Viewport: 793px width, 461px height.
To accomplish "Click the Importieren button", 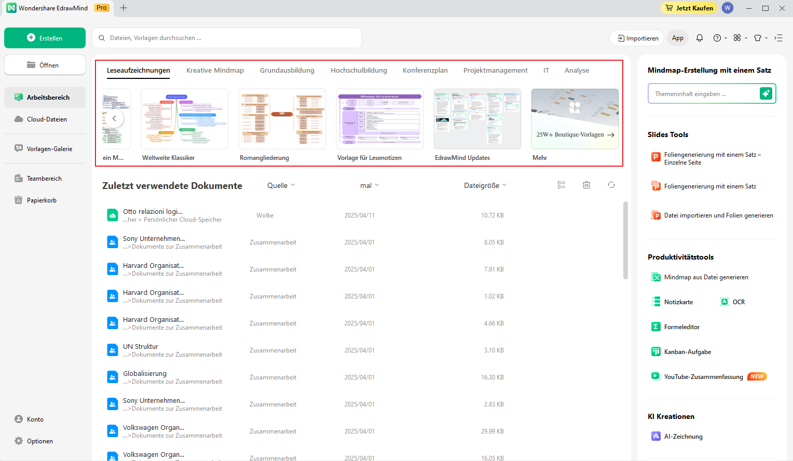I will pyautogui.click(x=637, y=38).
